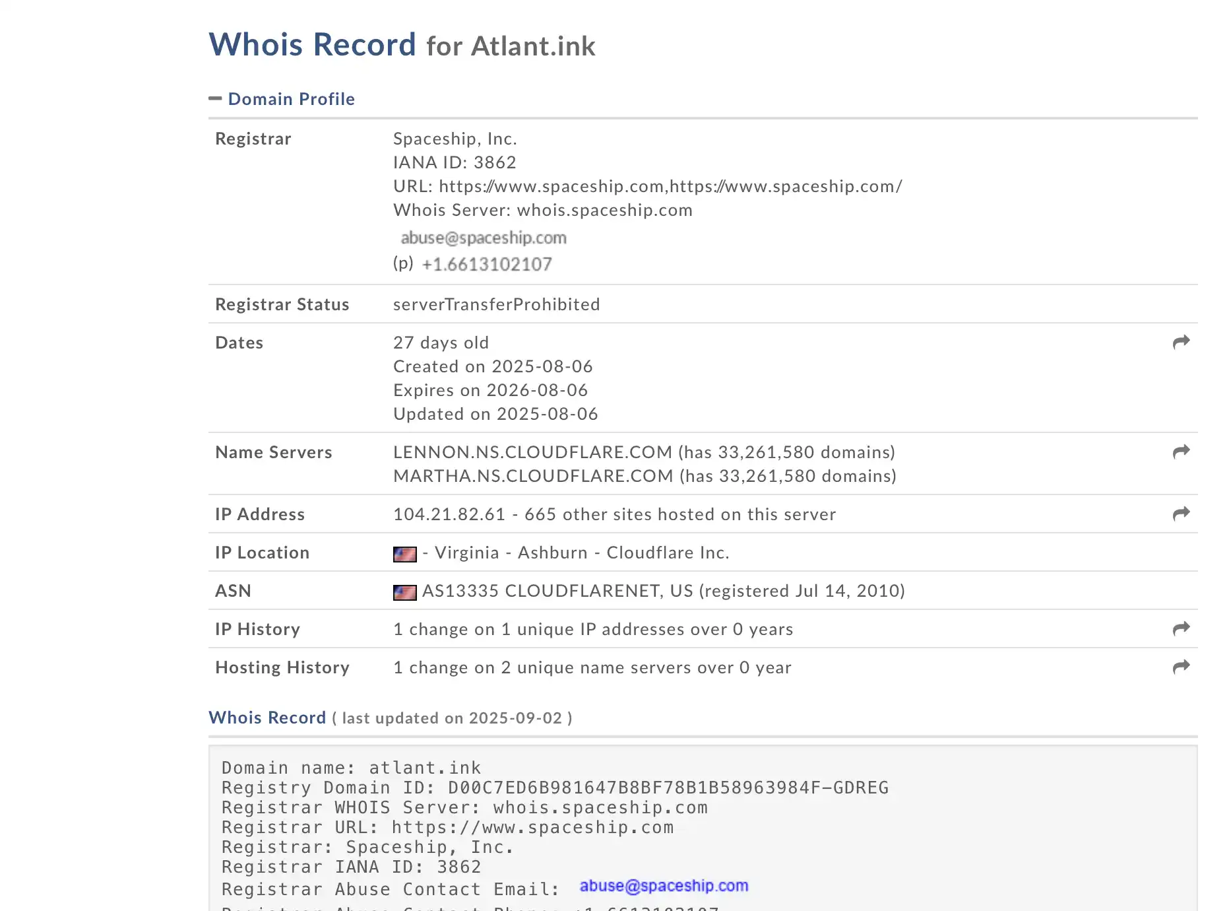Click the Whois Record page title
The image size is (1231, 911).
(x=312, y=45)
